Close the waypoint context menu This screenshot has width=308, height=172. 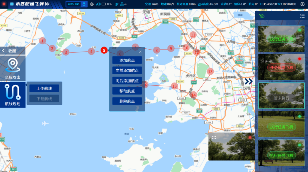[x=140, y=51]
